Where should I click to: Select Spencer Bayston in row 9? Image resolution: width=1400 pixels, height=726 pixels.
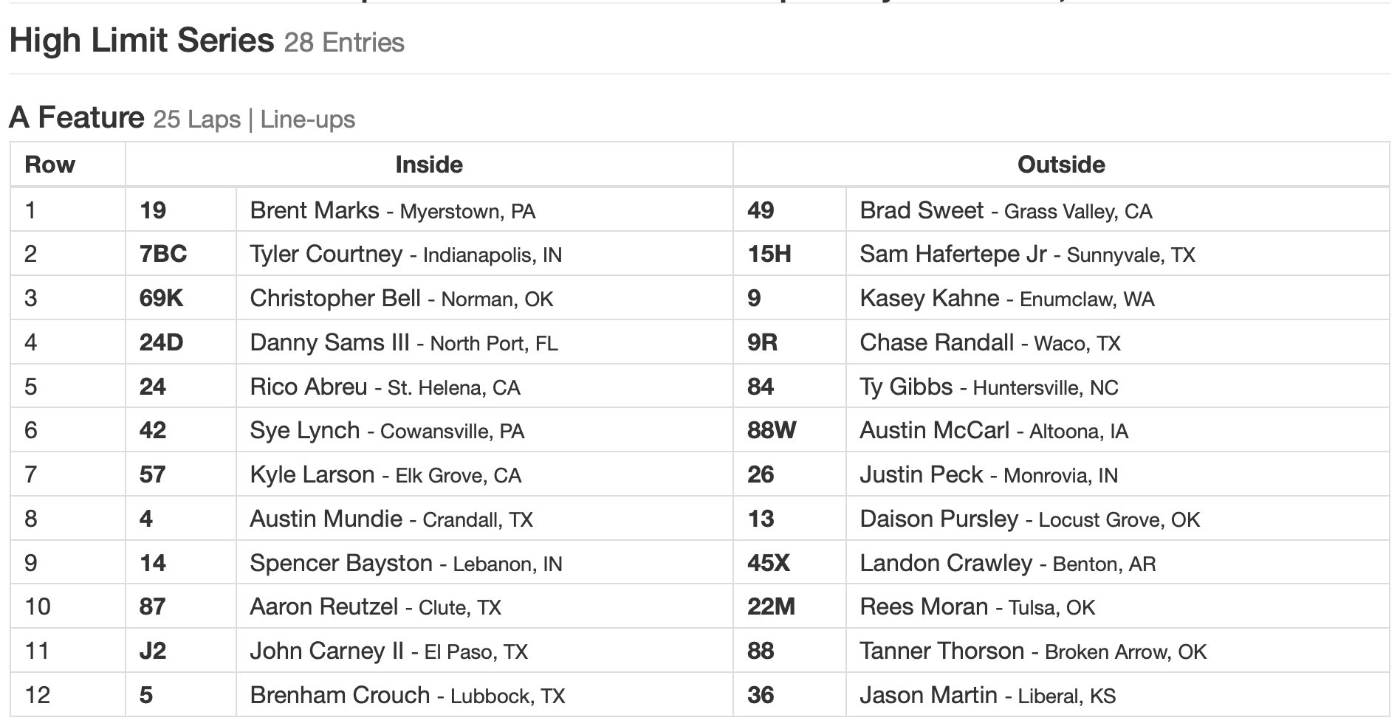tap(340, 563)
